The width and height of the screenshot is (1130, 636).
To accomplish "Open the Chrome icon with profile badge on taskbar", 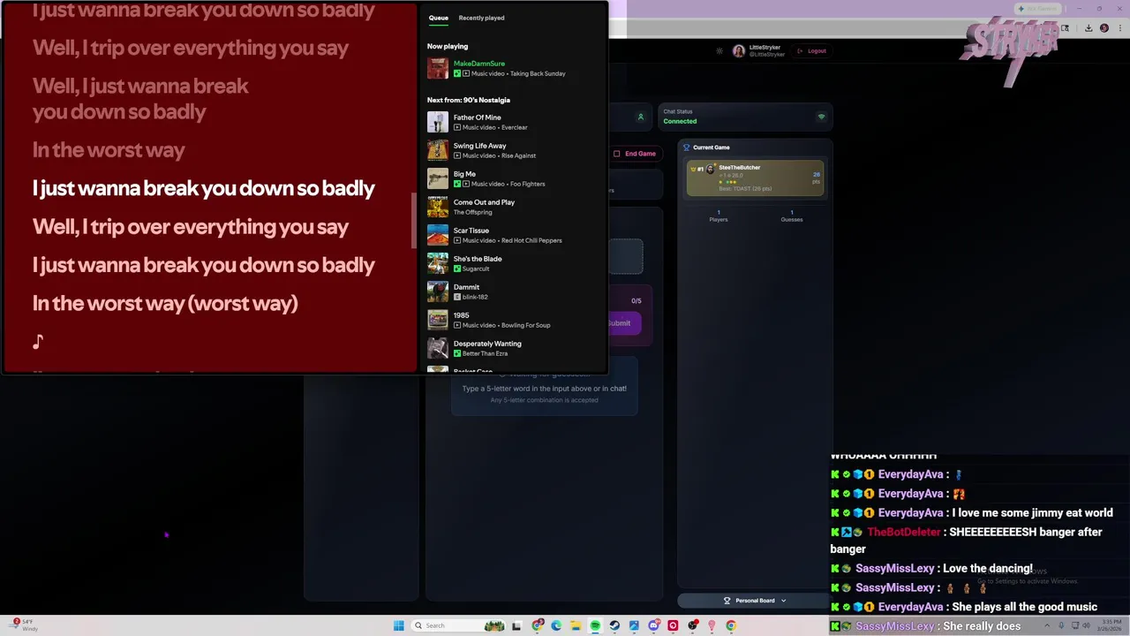I will pyautogui.click(x=538, y=625).
